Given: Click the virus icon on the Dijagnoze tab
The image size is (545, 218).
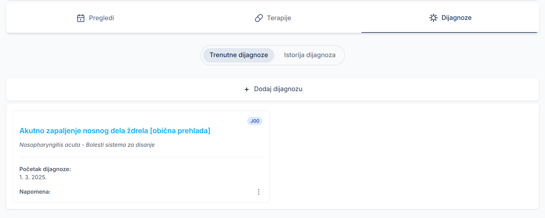Looking at the screenshot, I should click(x=433, y=18).
